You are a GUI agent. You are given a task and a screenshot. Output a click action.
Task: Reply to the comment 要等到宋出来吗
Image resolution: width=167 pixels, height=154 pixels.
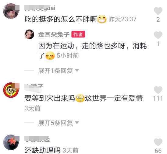click(83, 98)
